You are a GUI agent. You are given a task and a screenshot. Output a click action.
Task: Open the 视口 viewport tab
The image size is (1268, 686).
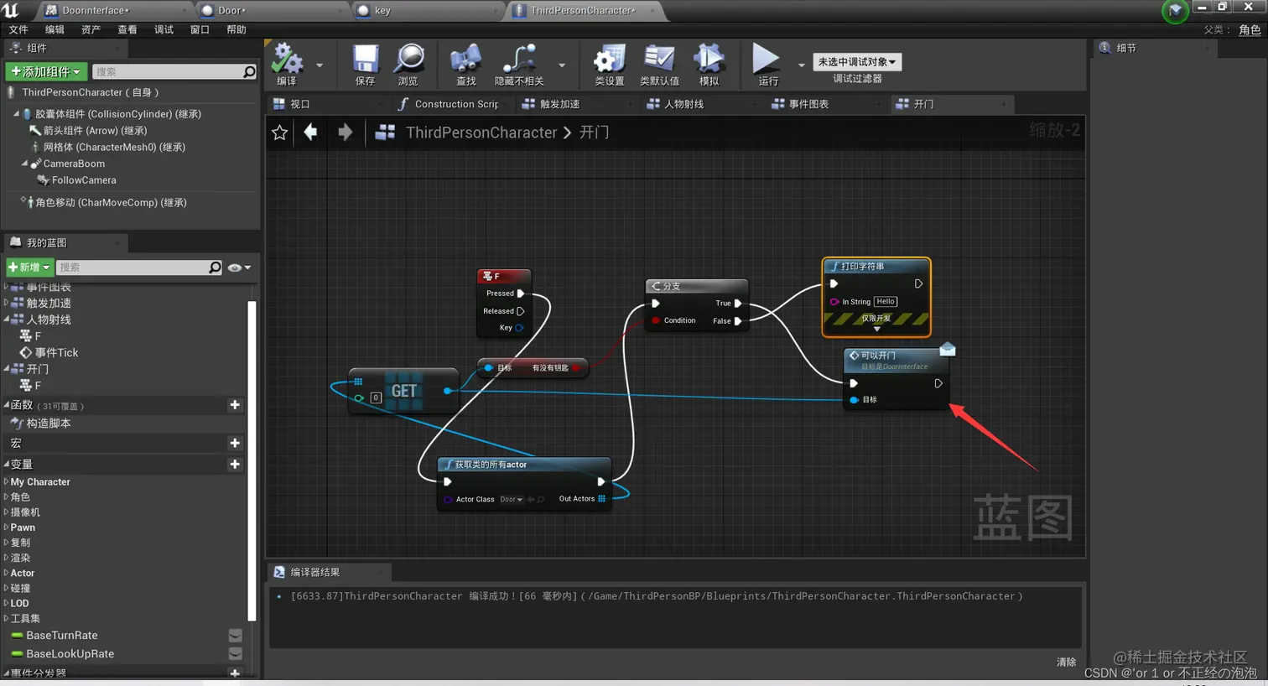pyautogui.click(x=327, y=104)
